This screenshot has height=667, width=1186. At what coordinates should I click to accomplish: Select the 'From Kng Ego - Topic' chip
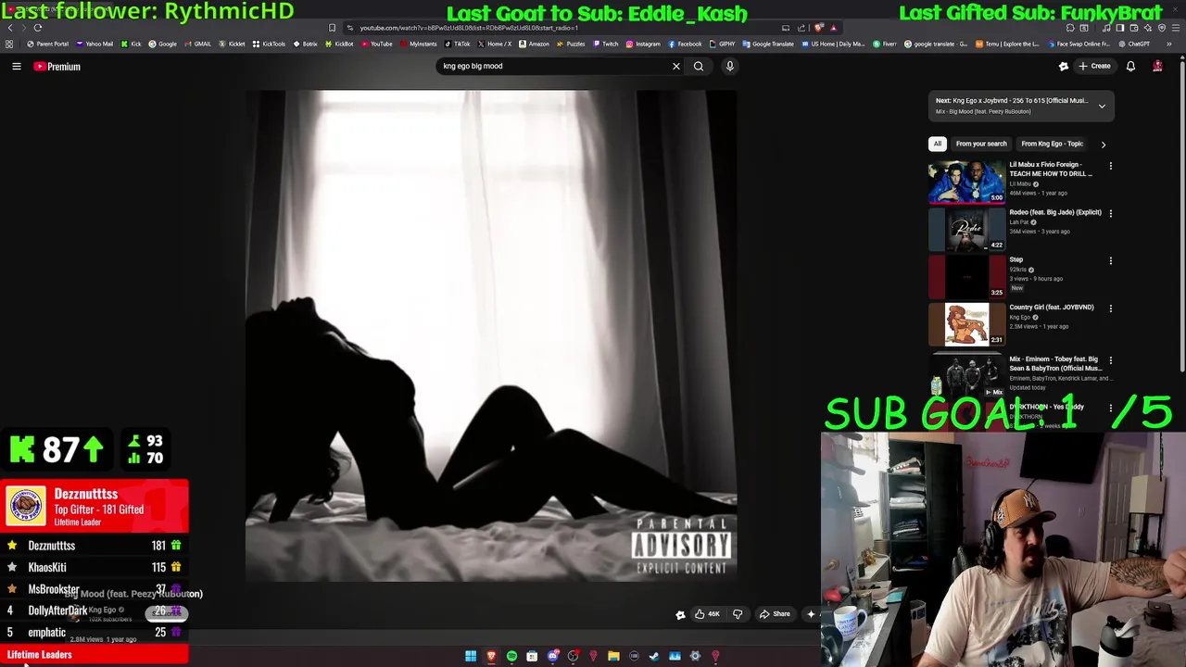point(1052,144)
